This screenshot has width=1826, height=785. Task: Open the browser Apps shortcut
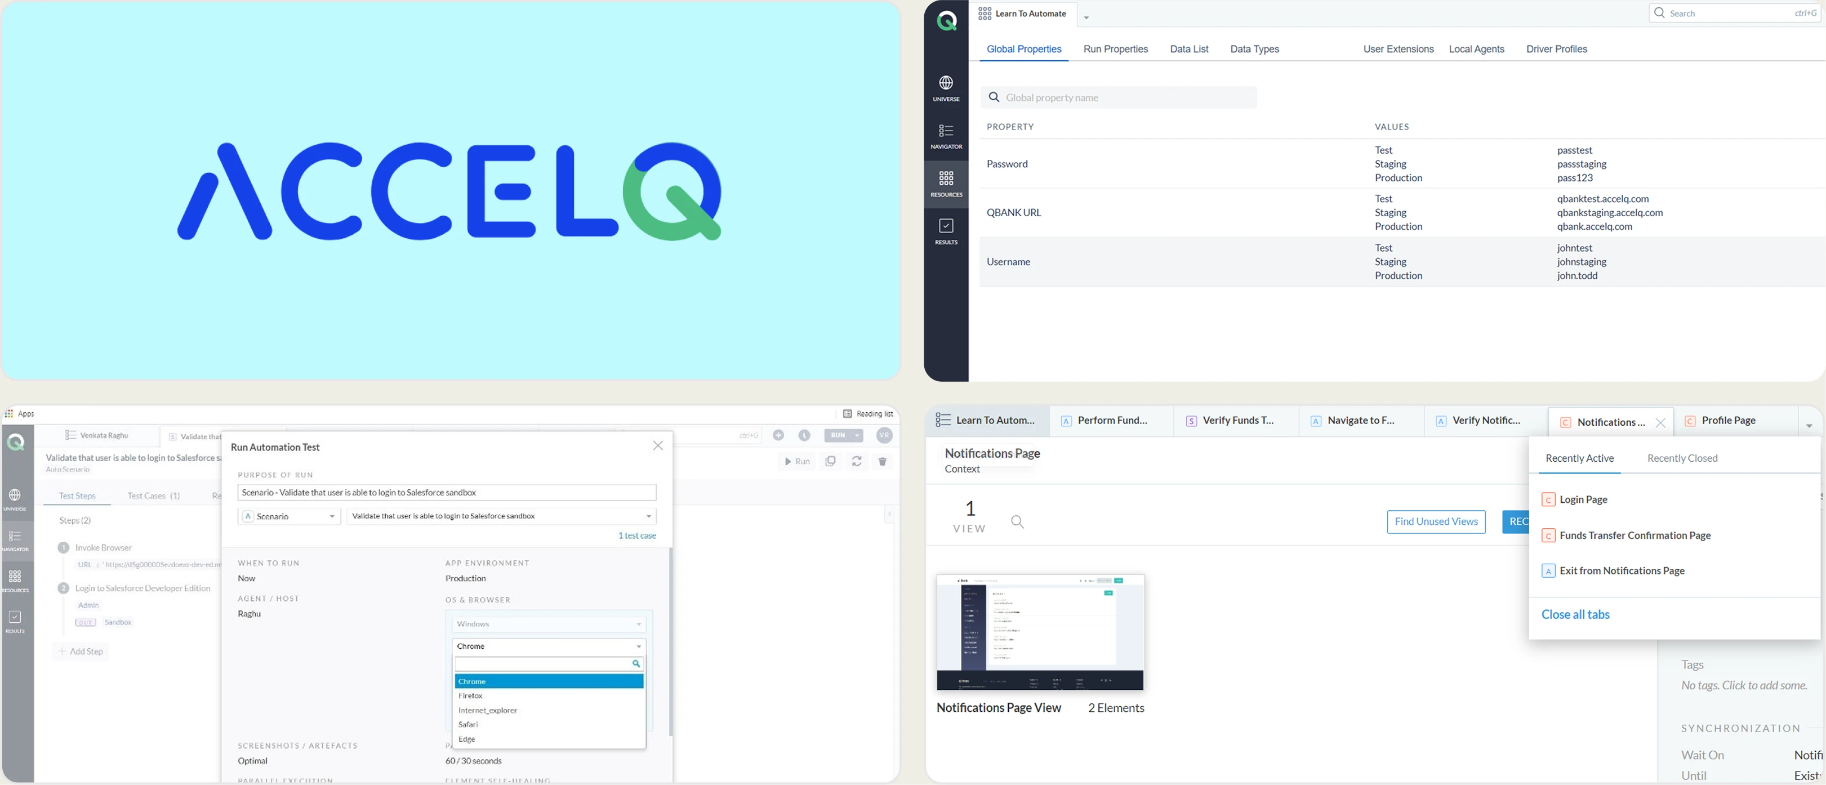click(20, 414)
